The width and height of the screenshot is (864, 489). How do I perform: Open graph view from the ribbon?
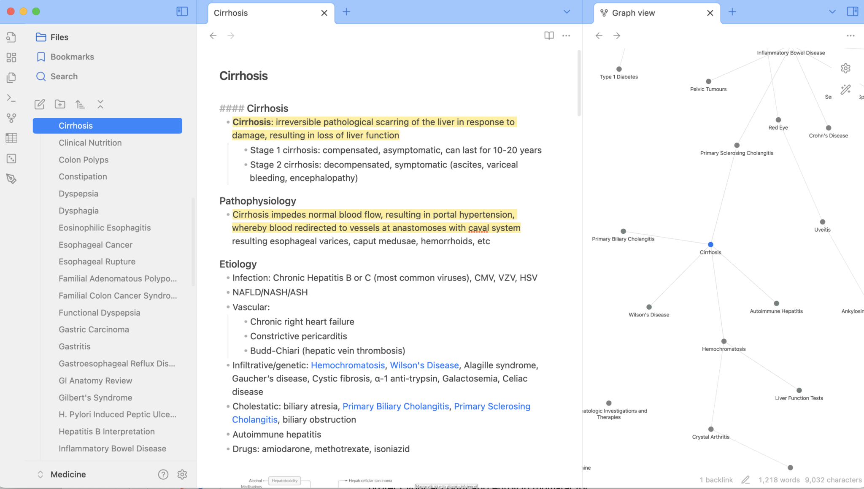coord(11,118)
